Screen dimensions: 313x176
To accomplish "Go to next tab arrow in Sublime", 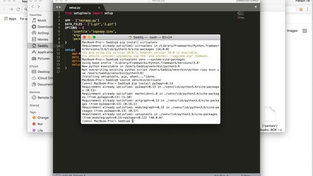I will coord(60,7).
